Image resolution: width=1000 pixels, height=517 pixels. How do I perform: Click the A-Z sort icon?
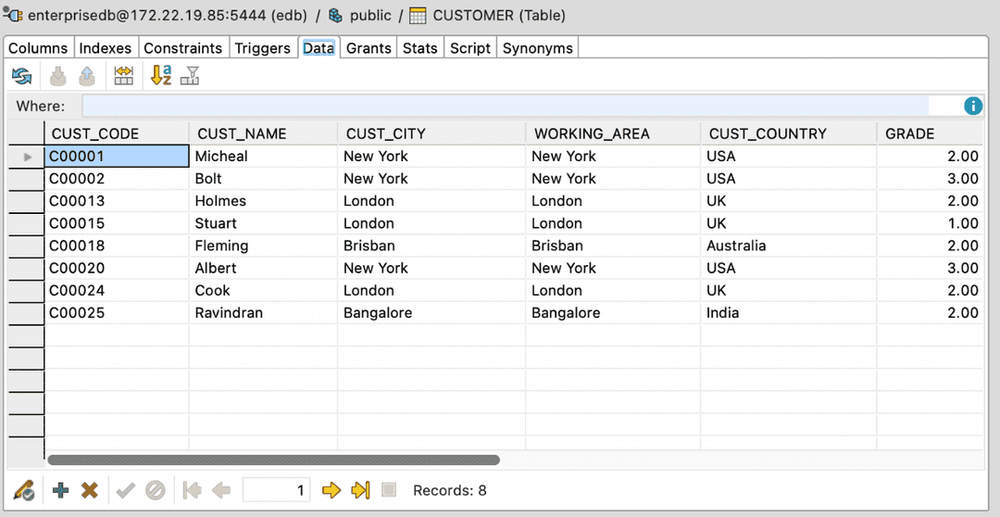[x=161, y=77]
